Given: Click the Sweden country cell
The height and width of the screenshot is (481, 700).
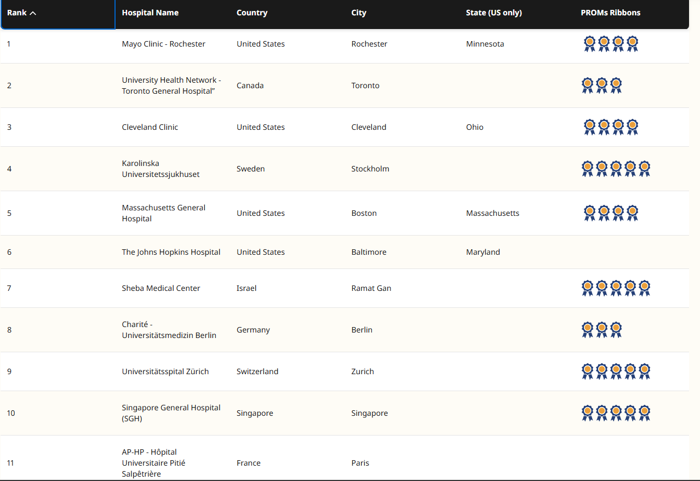Looking at the screenshot, I should (x=250, y=169).
